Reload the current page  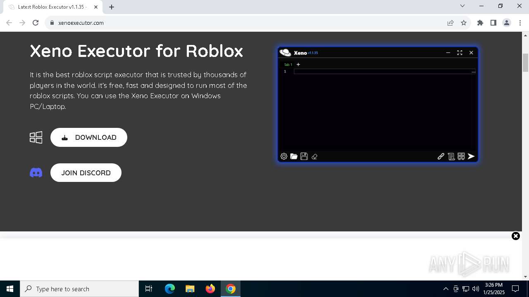[36, 23]
